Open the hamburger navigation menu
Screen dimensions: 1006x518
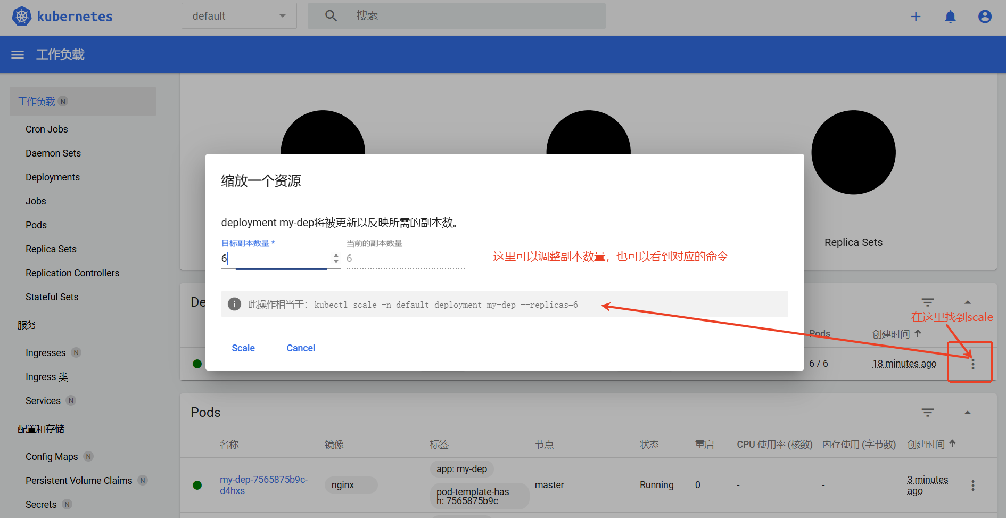18,55
